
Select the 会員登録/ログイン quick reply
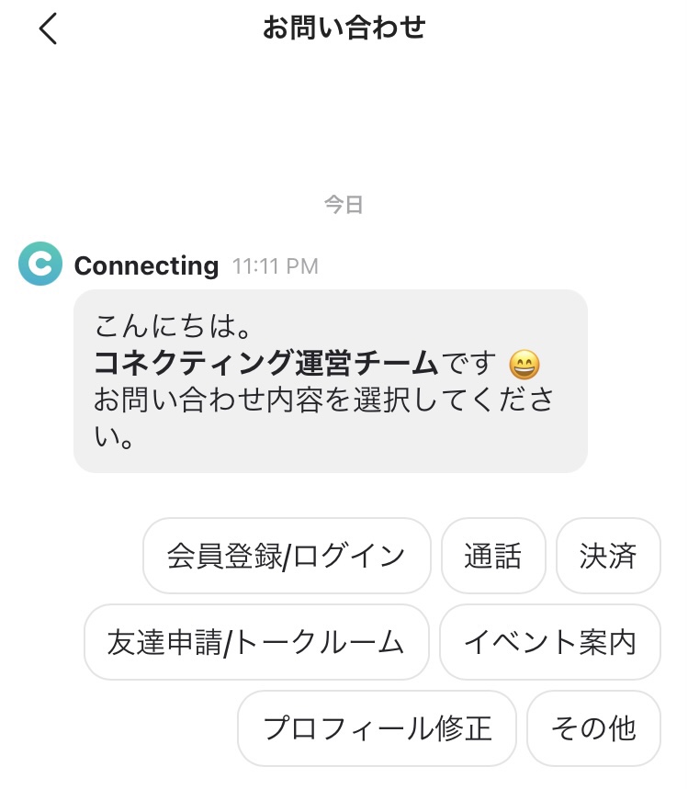tap(287, 556)
